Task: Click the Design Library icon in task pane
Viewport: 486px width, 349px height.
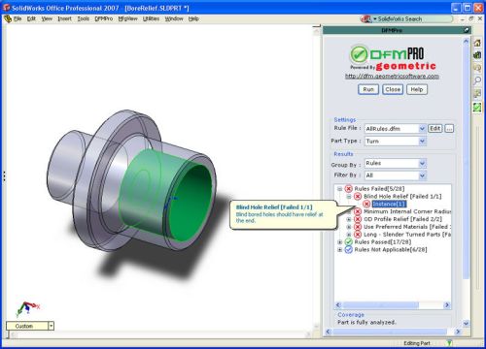Action: coord(477,55)
